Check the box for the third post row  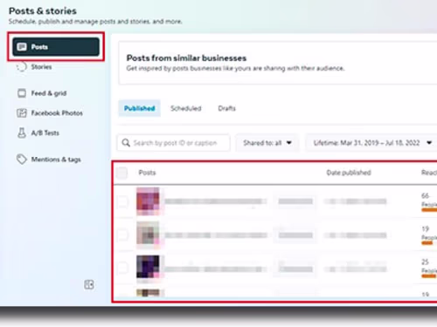tap(122, 268)
